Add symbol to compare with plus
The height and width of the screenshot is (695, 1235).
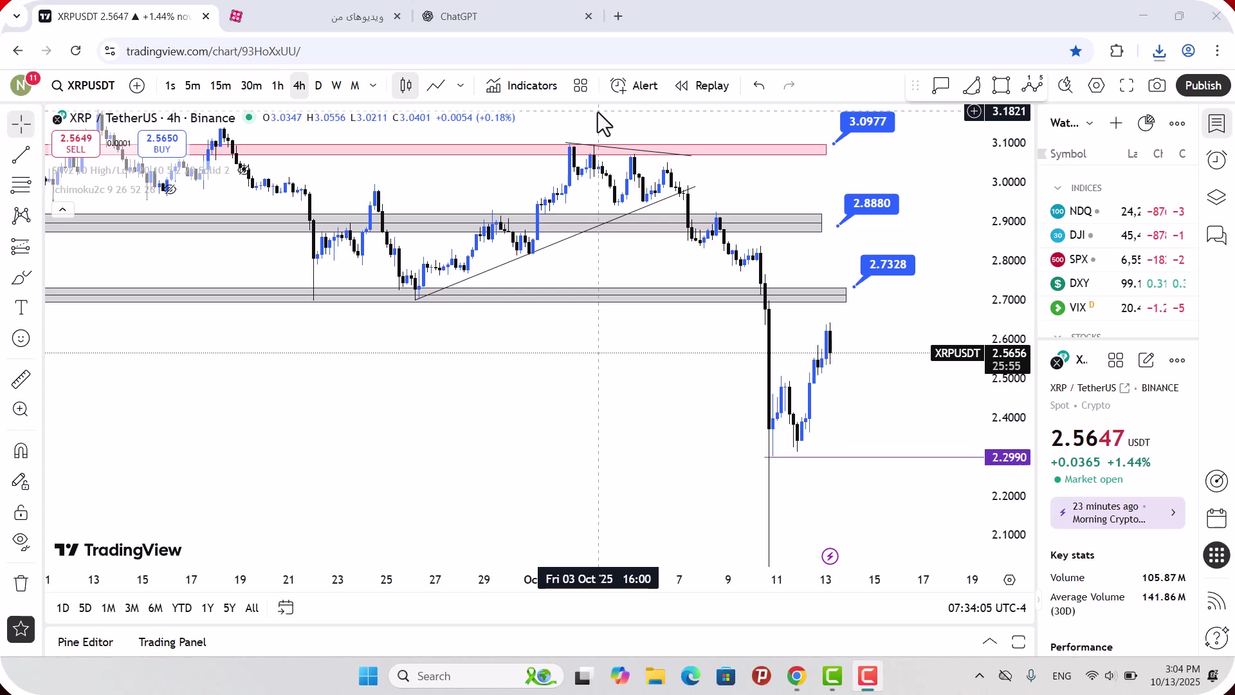point(137,86)
